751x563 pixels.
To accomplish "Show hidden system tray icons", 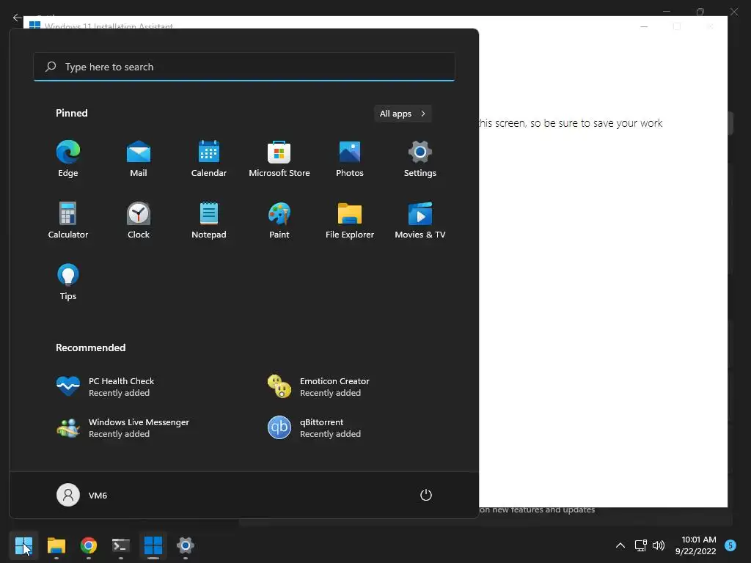I will pyautogui.click(x=620, y=545).
